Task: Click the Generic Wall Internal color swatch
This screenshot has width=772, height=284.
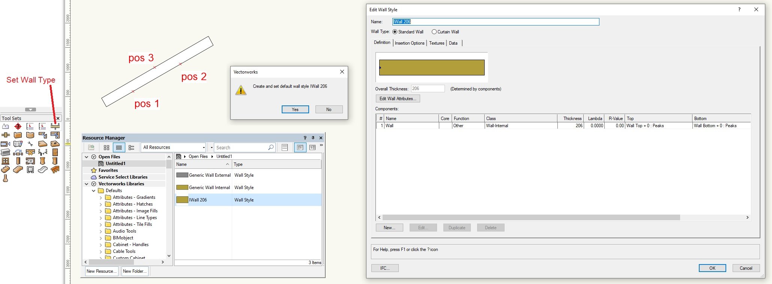Action: pos(182,188)
